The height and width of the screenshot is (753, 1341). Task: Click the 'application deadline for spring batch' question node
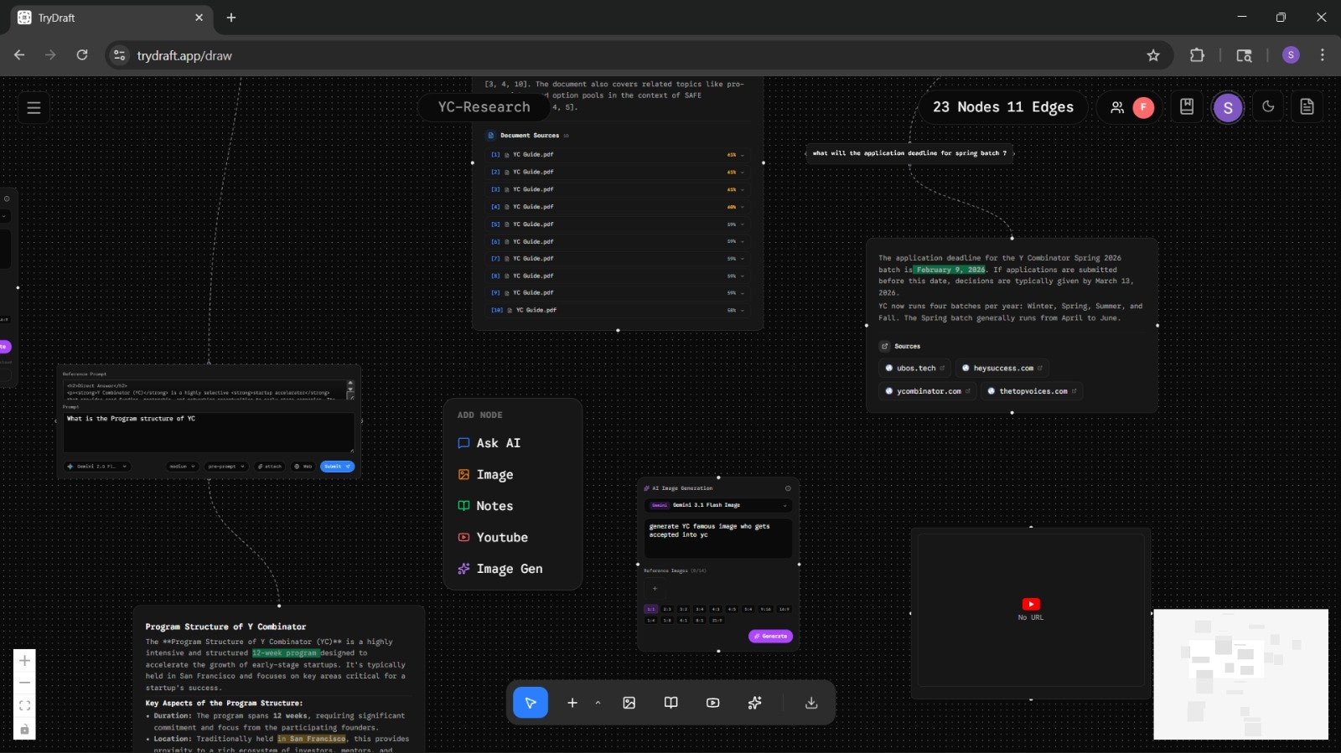tap(909, 153)
